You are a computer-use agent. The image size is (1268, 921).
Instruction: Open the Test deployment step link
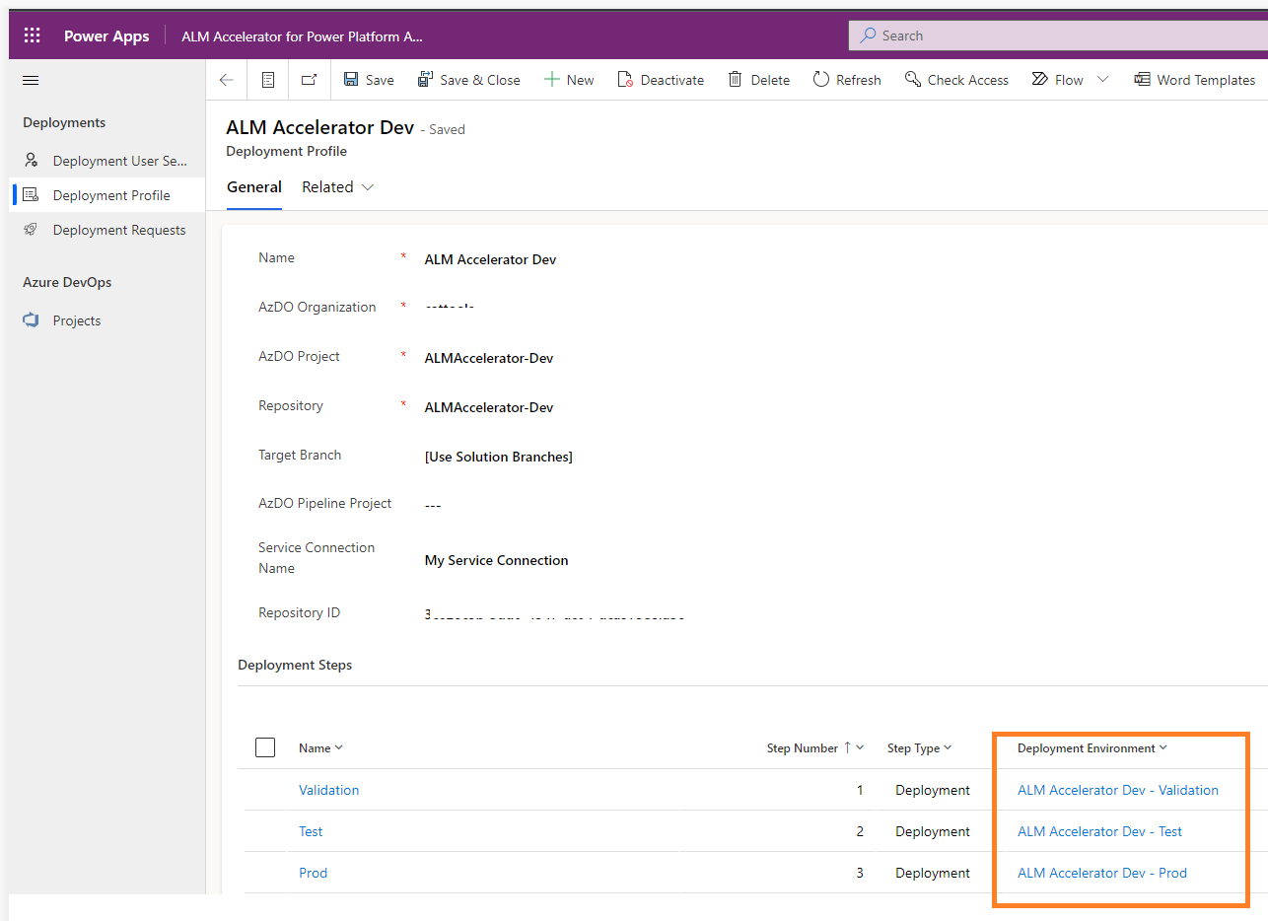[x=311, y=831]
